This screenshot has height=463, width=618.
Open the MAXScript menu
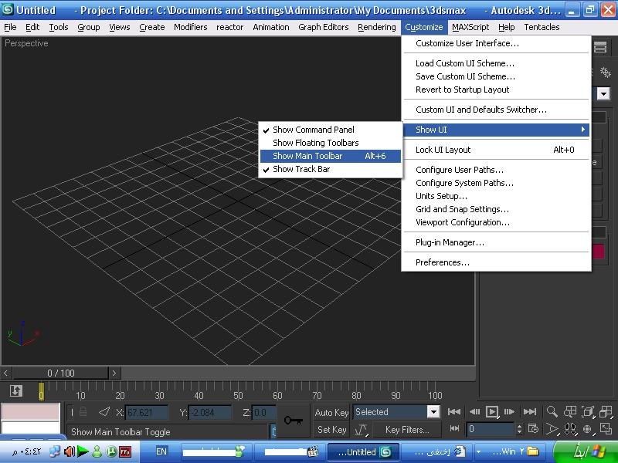pyautogui.click(x=470, y=27)
